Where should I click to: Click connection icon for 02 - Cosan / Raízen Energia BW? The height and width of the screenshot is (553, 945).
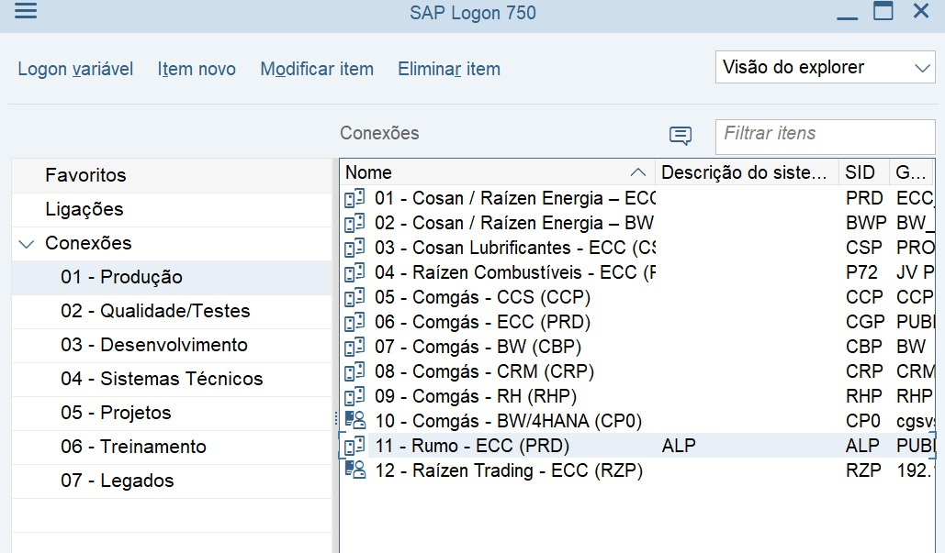[354, 223]
